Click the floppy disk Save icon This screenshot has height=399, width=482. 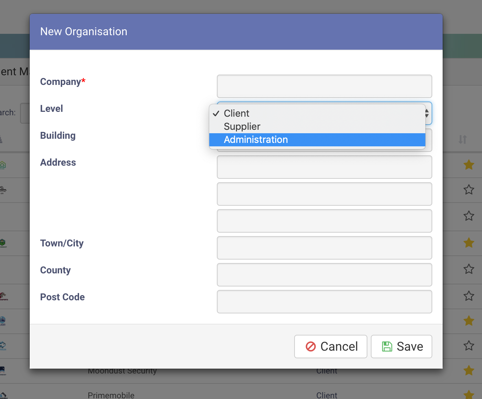pos(387,346)
